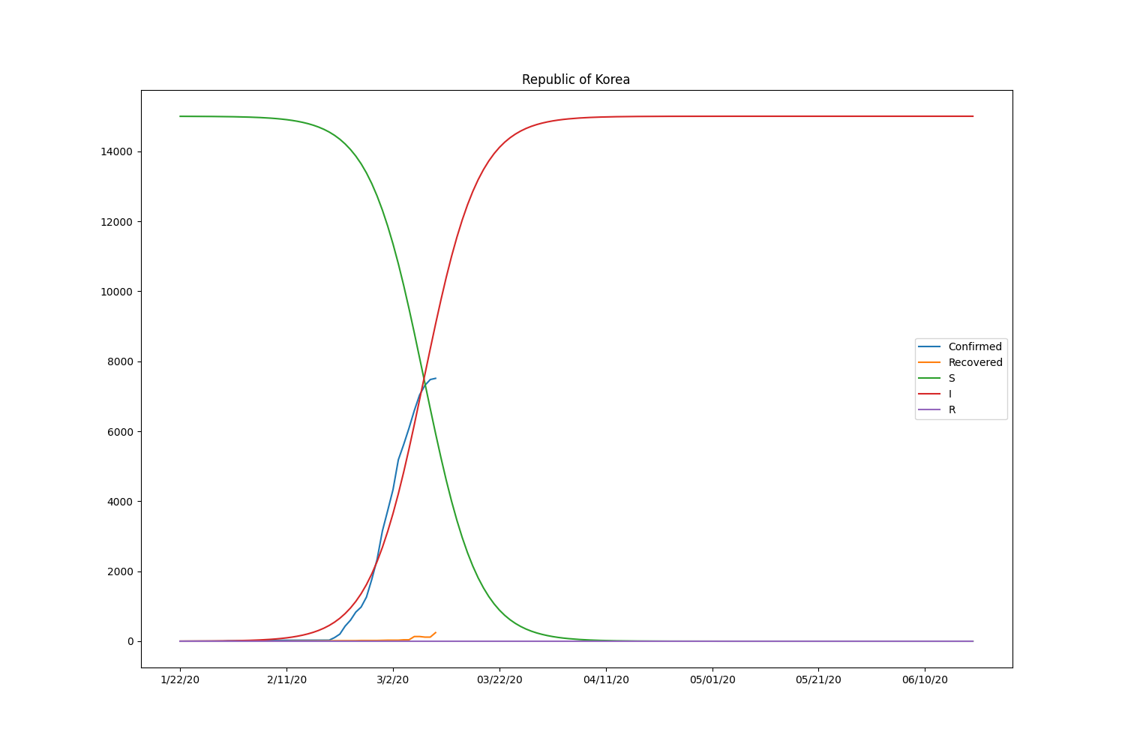Click the y-axis label "0"
Viewport: 1125px width, 750px height.
[x=130, y=641]
